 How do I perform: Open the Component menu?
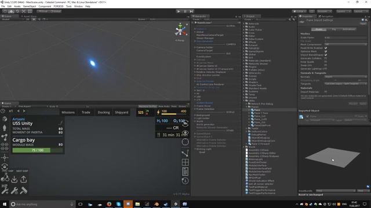(x=45, y=6)
